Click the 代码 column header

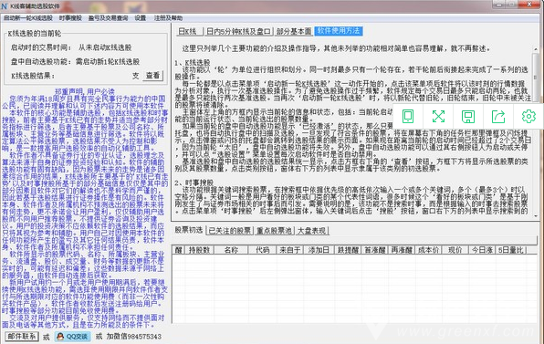262,250
